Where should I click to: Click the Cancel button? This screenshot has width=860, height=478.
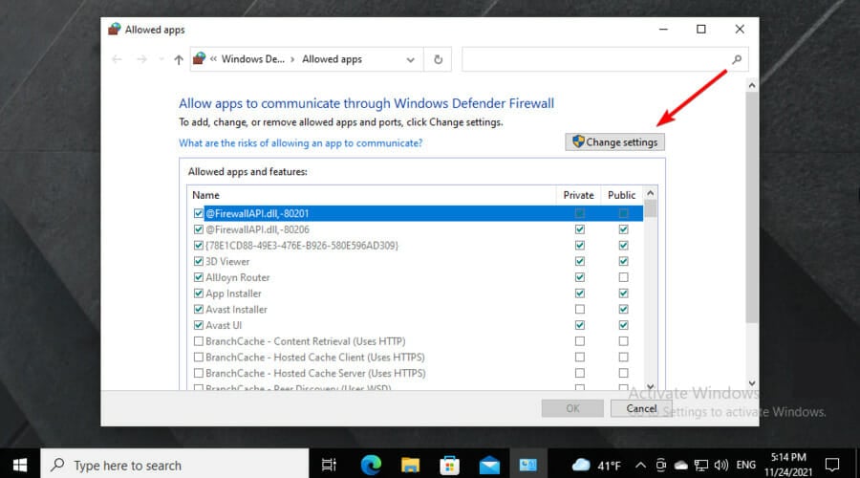point(641,408)
